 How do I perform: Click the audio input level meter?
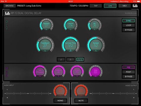28,93
